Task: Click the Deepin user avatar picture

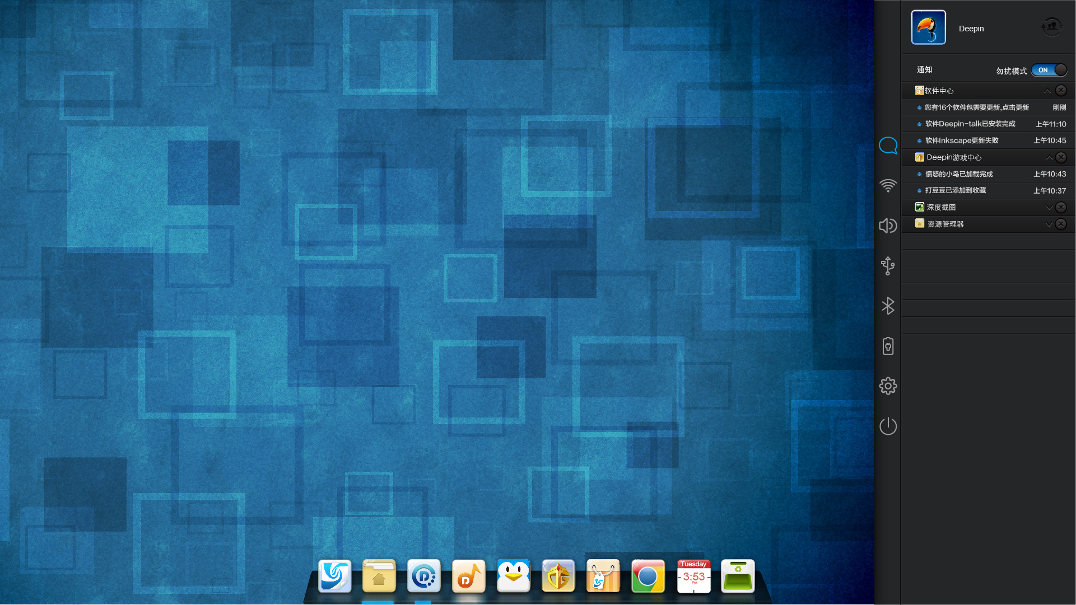Action: [x=928, y=27]
